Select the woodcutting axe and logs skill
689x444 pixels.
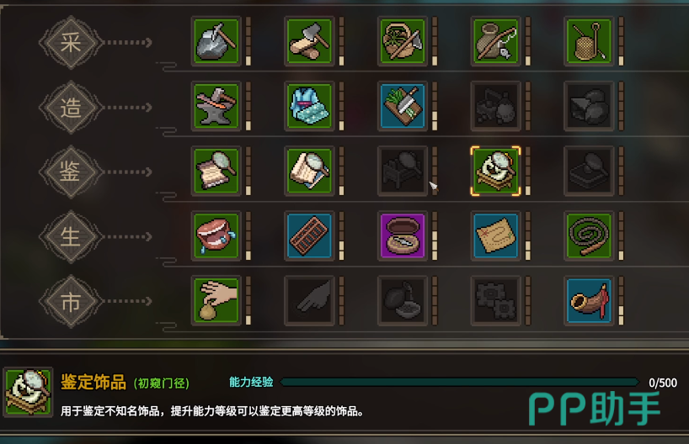tap(309, 41)
